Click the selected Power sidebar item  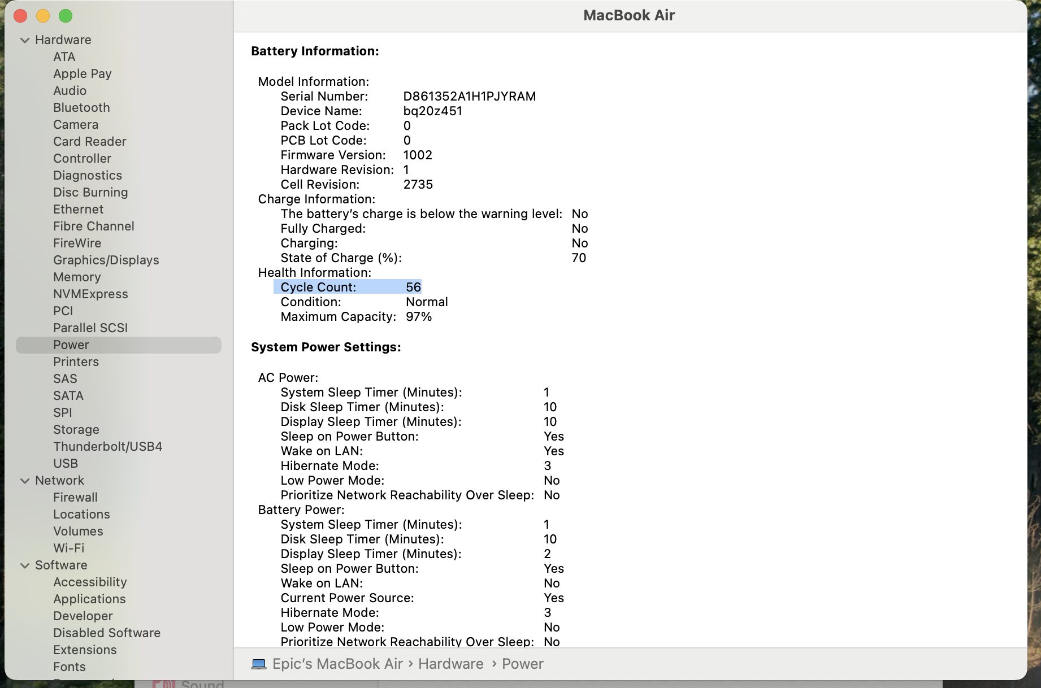[x=119, y=345]
